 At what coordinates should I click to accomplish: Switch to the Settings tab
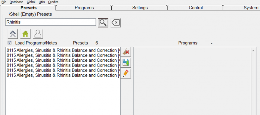pos(140,8)
